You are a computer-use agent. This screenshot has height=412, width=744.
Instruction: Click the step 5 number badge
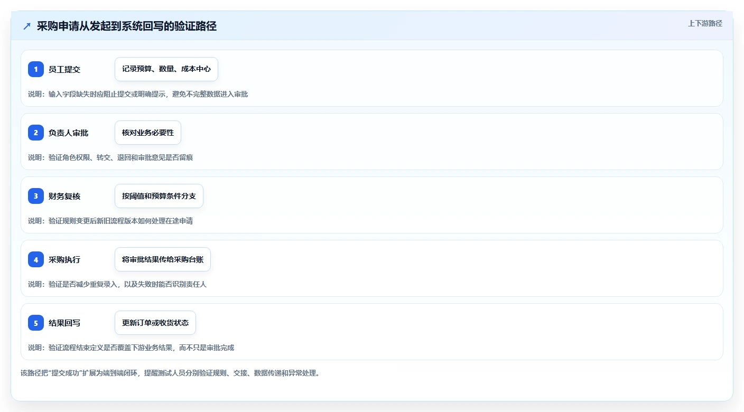36,323
